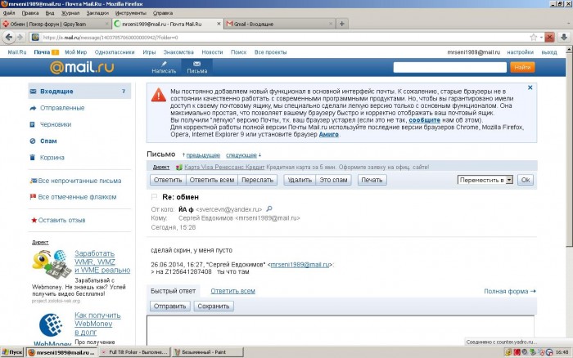
Task: Open downloads with the arrow icon
Action: coord(564,38)
